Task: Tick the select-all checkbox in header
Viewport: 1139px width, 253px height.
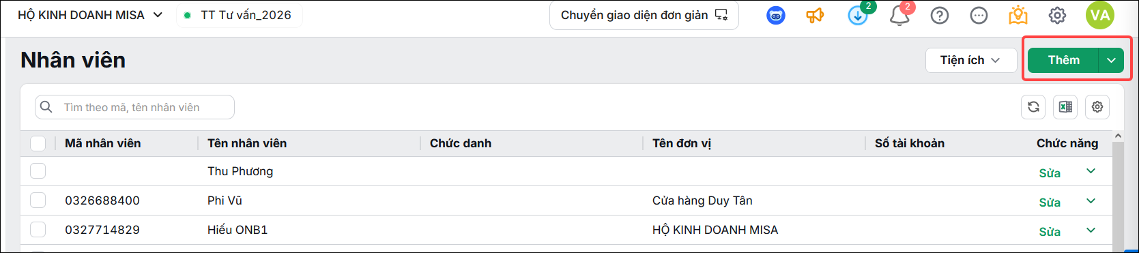Action: 38,143
